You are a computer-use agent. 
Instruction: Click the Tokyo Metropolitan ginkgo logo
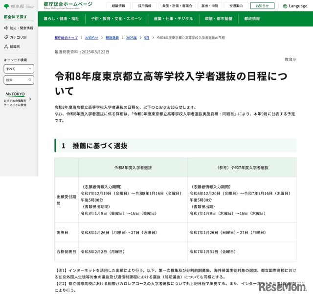coord(6,6)
